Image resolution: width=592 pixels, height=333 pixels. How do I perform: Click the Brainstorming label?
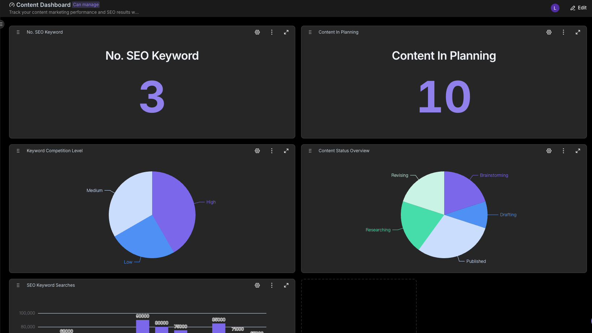coord(494,175)
